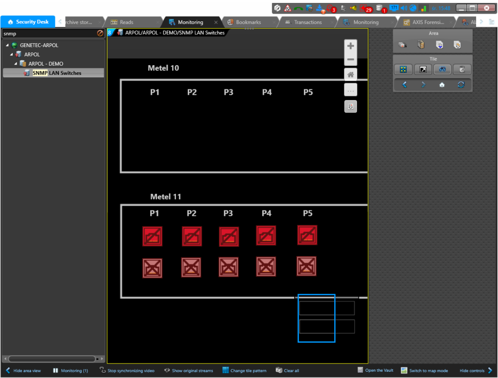The image size is (498, 378).
Task: Click the map home view icon
Action: pyautogui.click(x=350, y=75)
